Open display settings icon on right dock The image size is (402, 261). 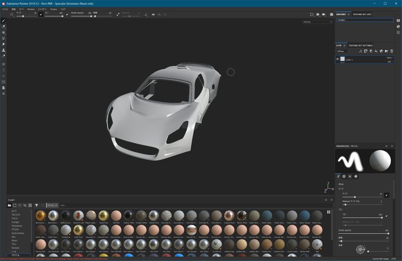(398, 21)
